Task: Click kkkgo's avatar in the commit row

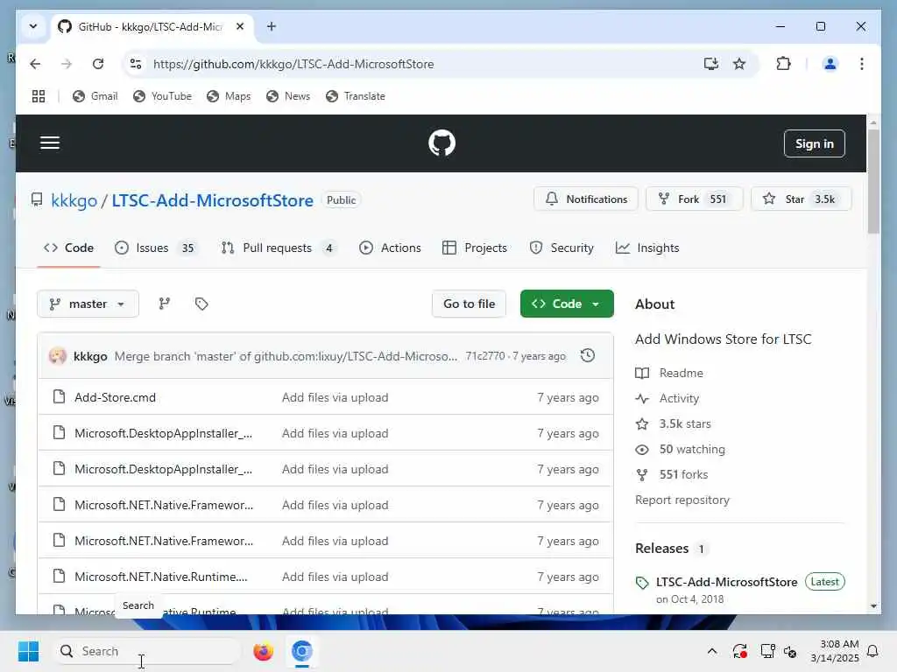Action: (57, 356)
